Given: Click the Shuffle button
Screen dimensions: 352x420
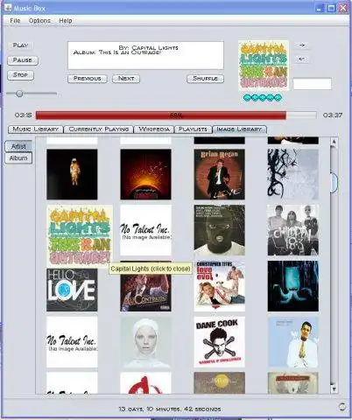Looking at the screenshot, I should (206, 79).
